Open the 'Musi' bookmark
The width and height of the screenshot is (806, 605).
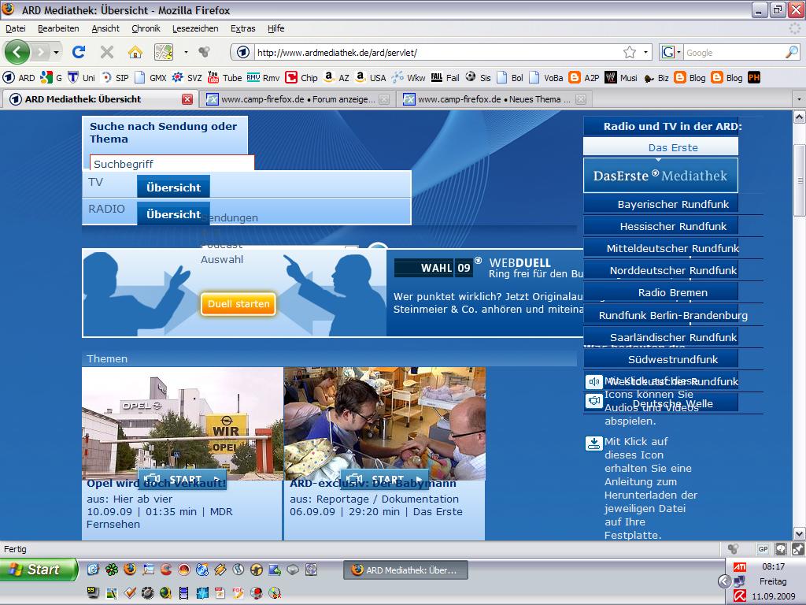[621, 78]
